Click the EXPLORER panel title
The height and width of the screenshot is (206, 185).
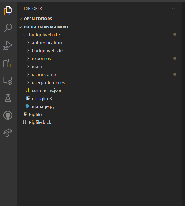pyautogui.click(x=33, y=8)
